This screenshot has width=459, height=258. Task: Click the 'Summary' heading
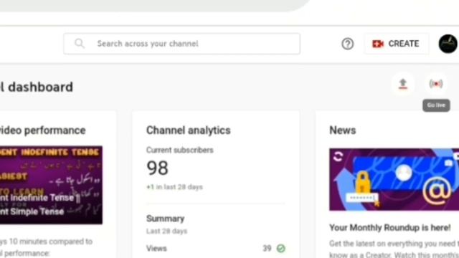165,219
